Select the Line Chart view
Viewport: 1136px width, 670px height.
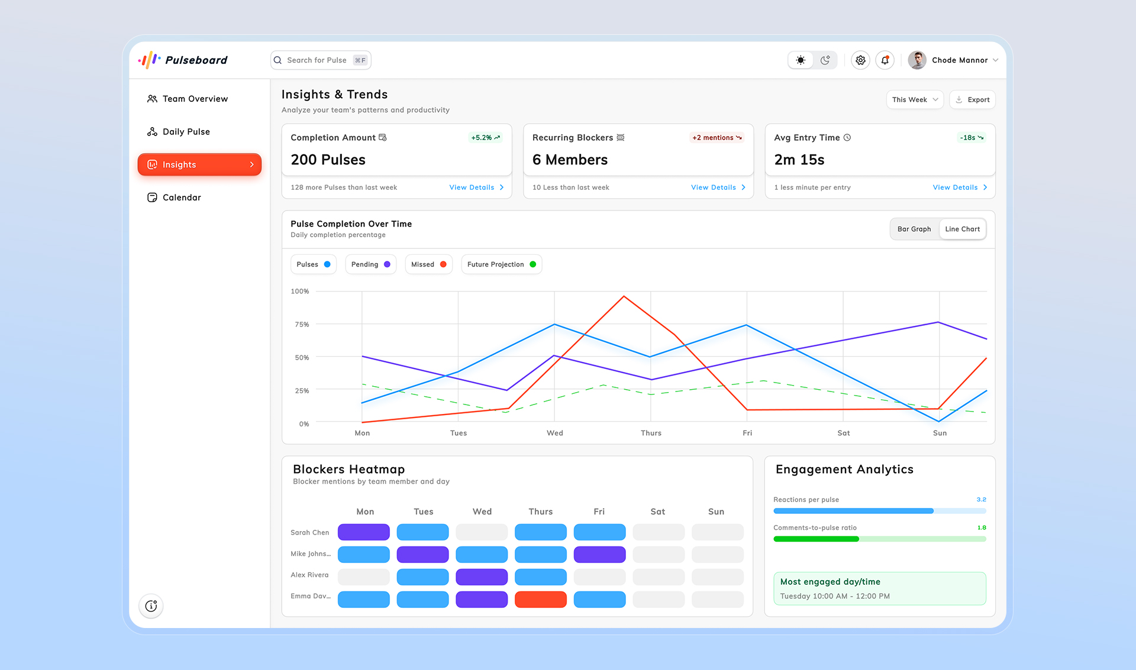tap(963, 229)
